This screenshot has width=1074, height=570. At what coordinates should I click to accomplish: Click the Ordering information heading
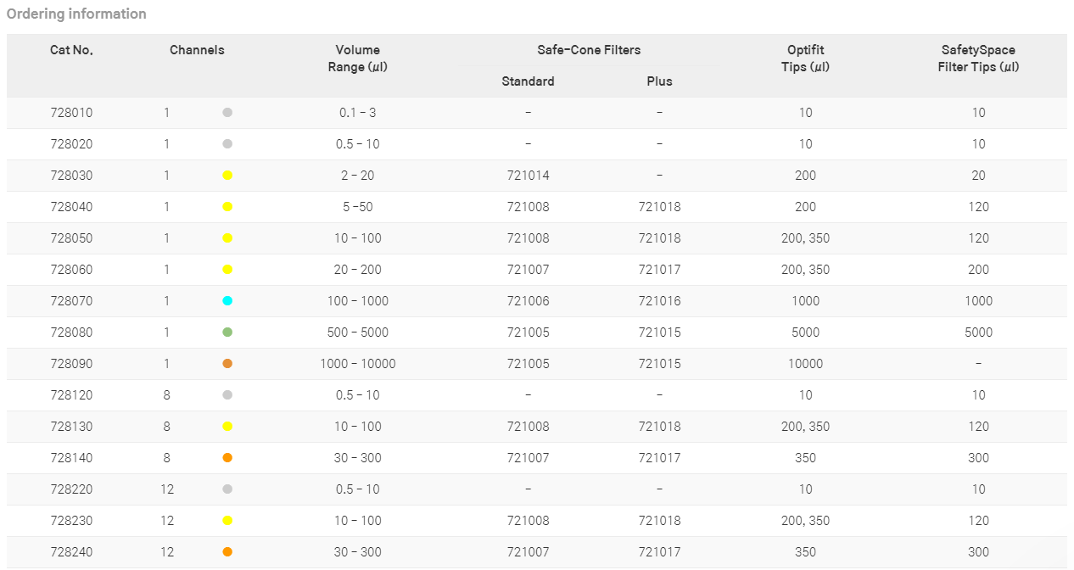click(76, 14)
